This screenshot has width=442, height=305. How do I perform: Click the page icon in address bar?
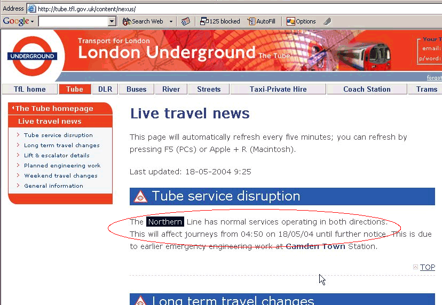click(32, 9)
